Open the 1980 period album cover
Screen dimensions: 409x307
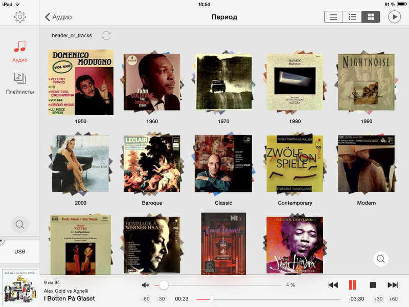click(x=295, y=82)
